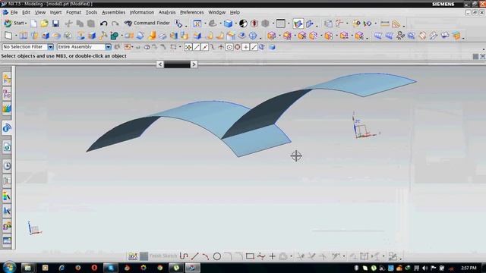Toggle the snap Existing Point plus option

coord(245,47)
